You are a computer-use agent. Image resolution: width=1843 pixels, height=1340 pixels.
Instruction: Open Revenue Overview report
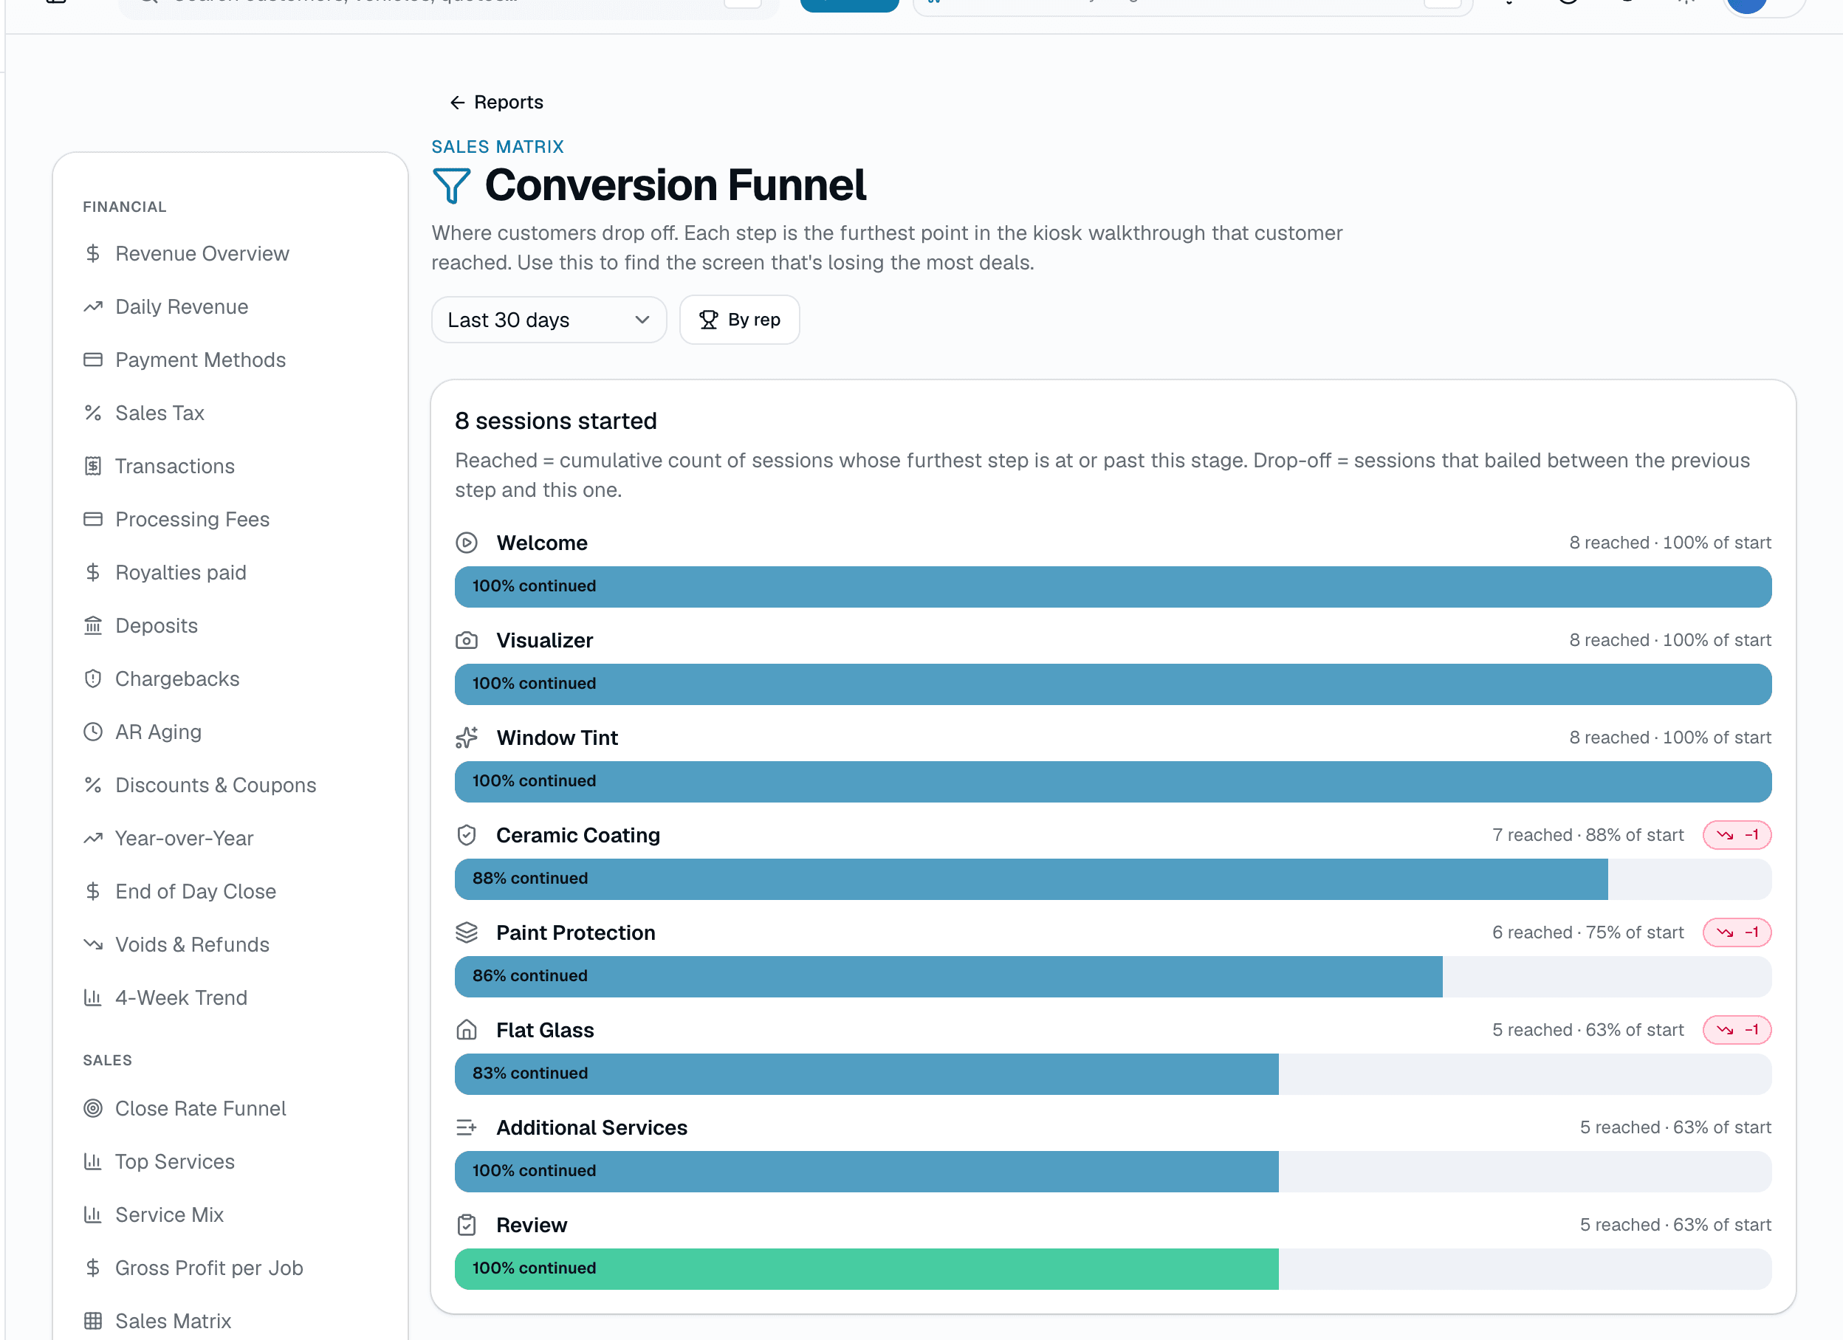tap(202, 253)
